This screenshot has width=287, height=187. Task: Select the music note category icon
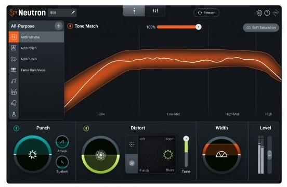(x=14, y=81)
